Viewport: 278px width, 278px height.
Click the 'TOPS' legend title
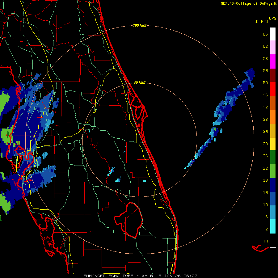click(x=272, y=19)
